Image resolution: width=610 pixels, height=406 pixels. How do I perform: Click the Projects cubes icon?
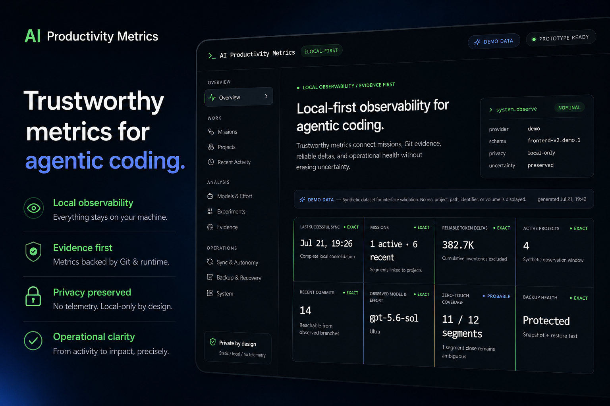pyautogui.click(x=211, y=147)
